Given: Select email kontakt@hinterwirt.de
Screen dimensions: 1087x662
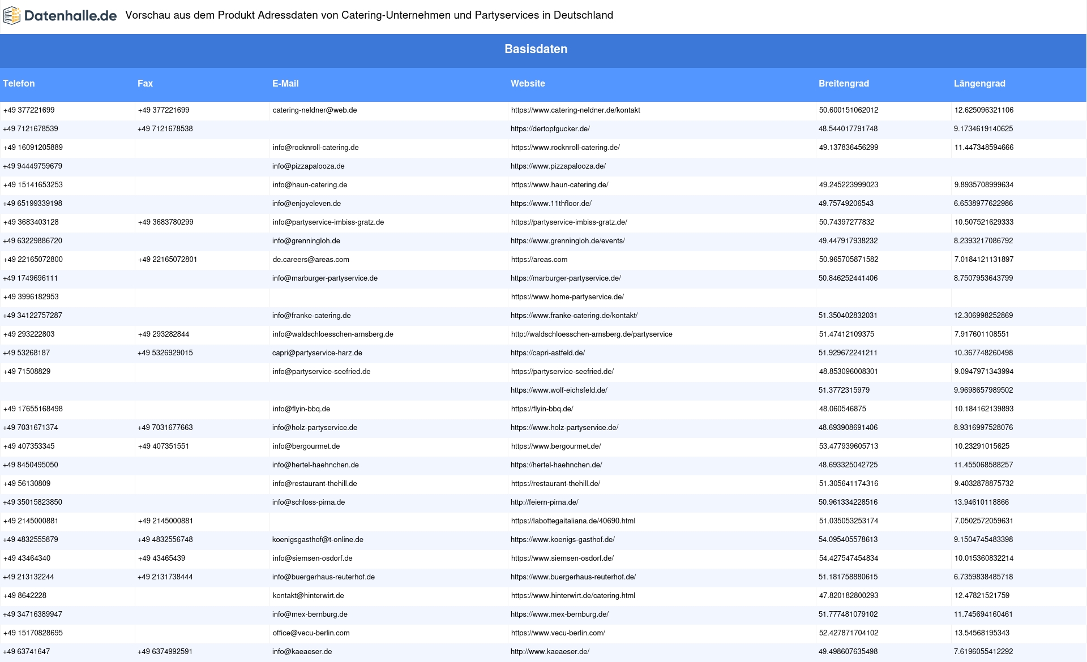Looking at the screenshot, I should coord(308,596).
